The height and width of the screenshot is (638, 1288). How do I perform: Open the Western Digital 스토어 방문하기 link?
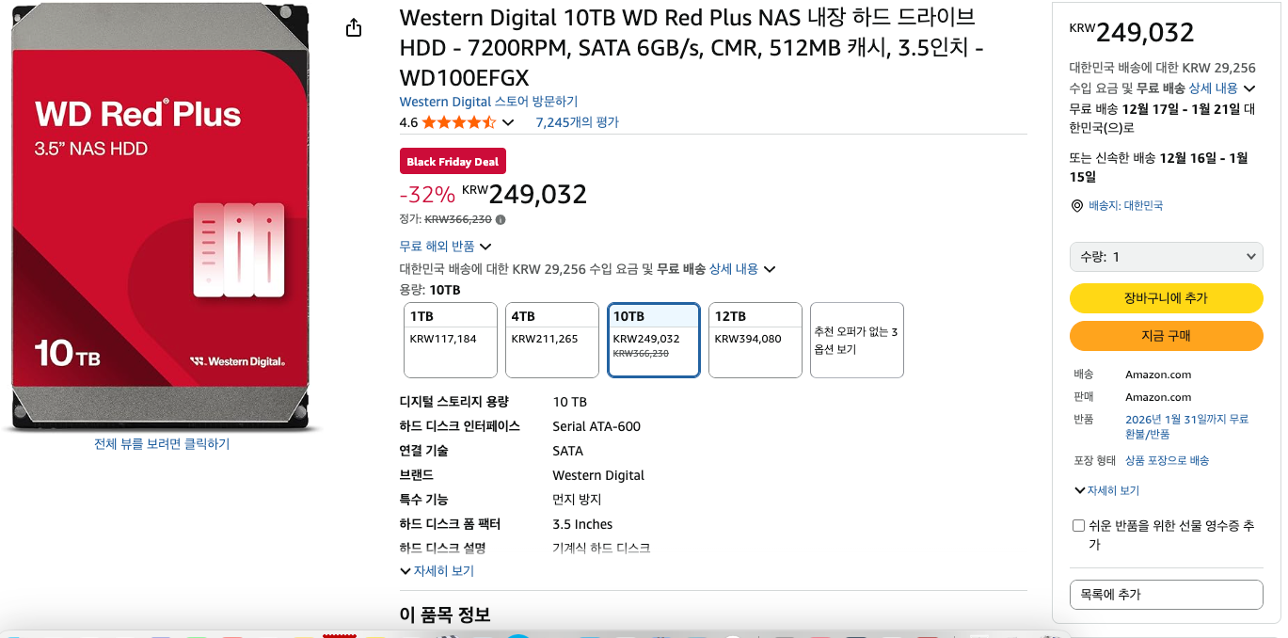[x=488, y=102]
